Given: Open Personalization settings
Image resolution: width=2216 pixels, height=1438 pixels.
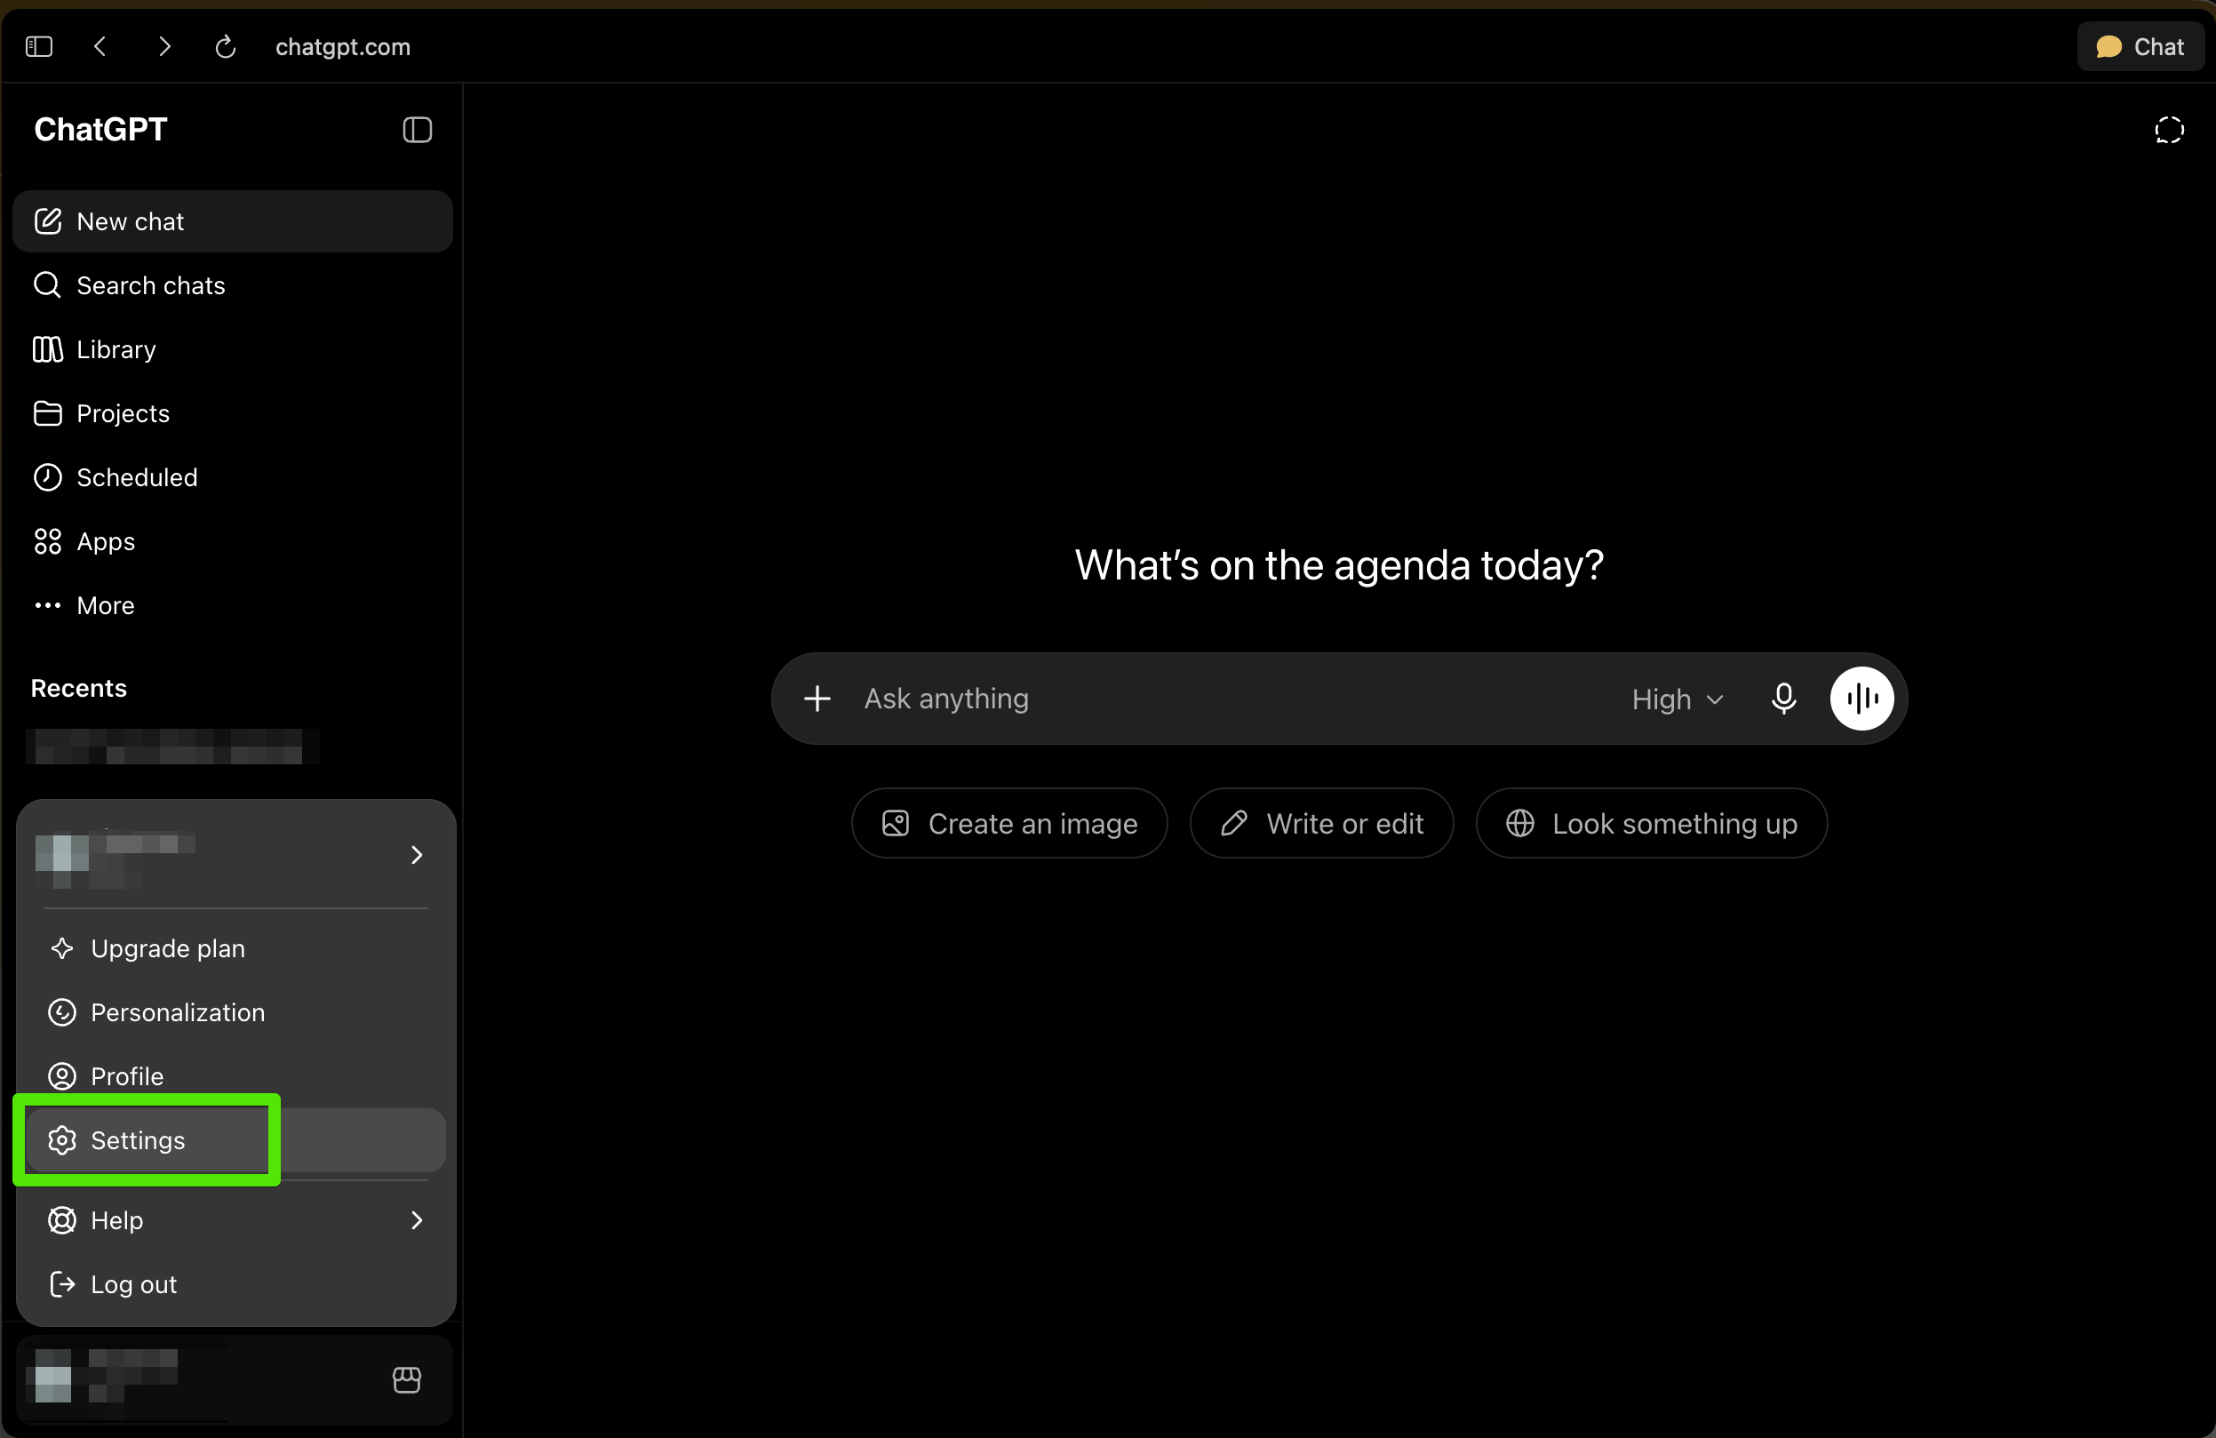Looking at the screenshot, I should pyautogui.click(x=235, y=1012).
